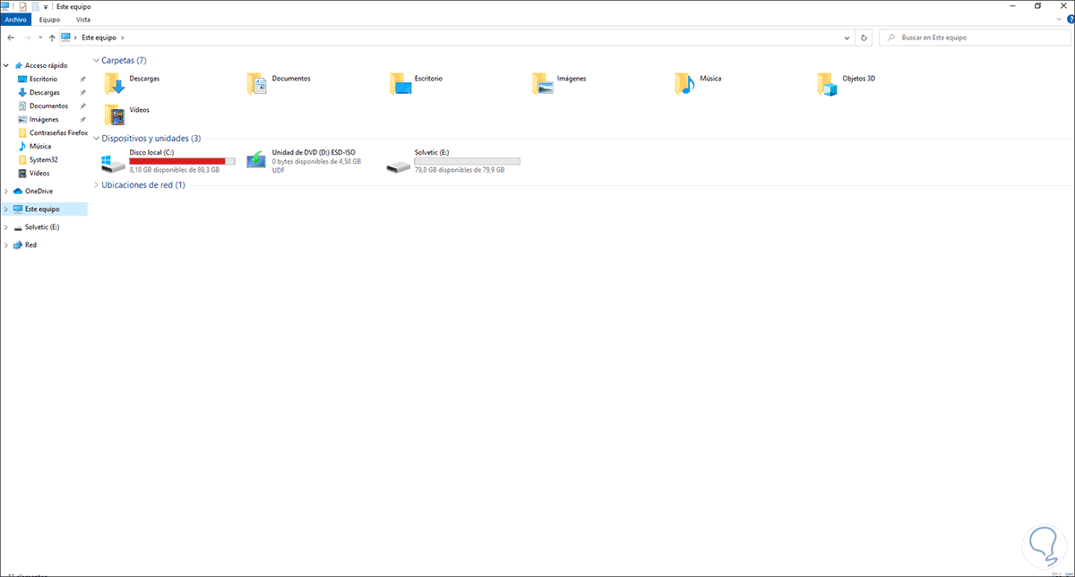Click the Properties icon in title bar
Screen dimensions: 1075x577
pos(22,6)
